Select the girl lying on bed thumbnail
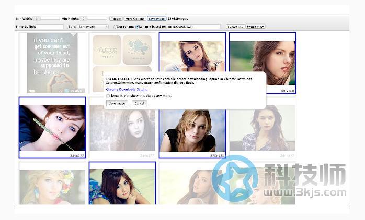365x220 pixels. point(122,184)
